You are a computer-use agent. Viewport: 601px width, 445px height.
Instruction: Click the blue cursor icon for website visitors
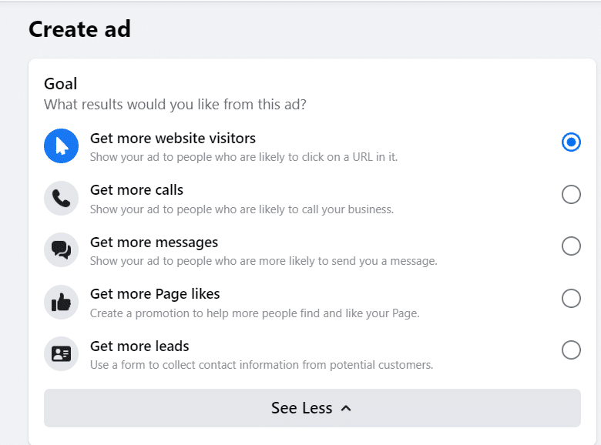pos(62,146)
